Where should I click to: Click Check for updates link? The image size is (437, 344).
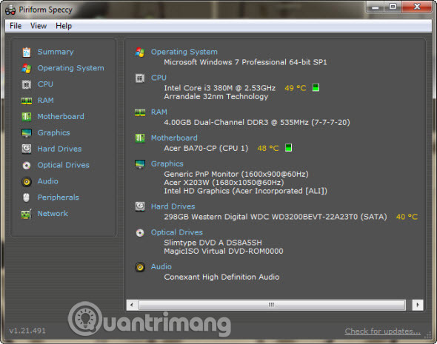click(383, 331)
